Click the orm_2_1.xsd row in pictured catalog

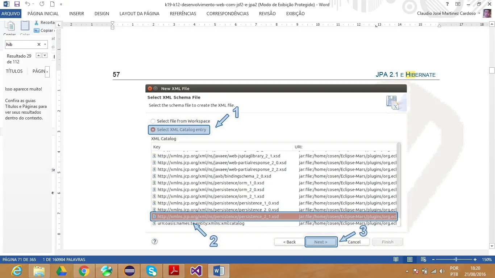click(x=274, y=196)
